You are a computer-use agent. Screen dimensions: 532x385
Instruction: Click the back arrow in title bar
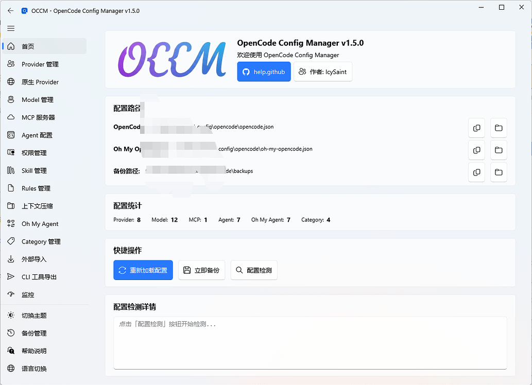coord(10,11)
